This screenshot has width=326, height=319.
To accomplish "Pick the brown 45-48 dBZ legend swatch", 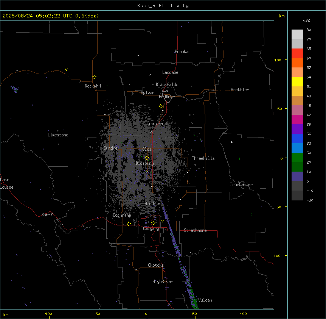I will click(x=297, y=100).
